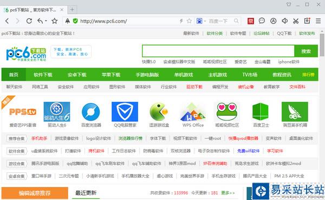
Task: Open 最新软件 top link
Action: (191, 33)
